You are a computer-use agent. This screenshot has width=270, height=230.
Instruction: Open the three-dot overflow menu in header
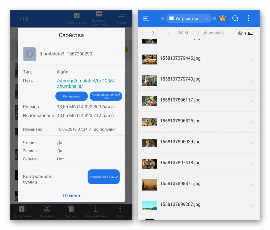point(248,18)
